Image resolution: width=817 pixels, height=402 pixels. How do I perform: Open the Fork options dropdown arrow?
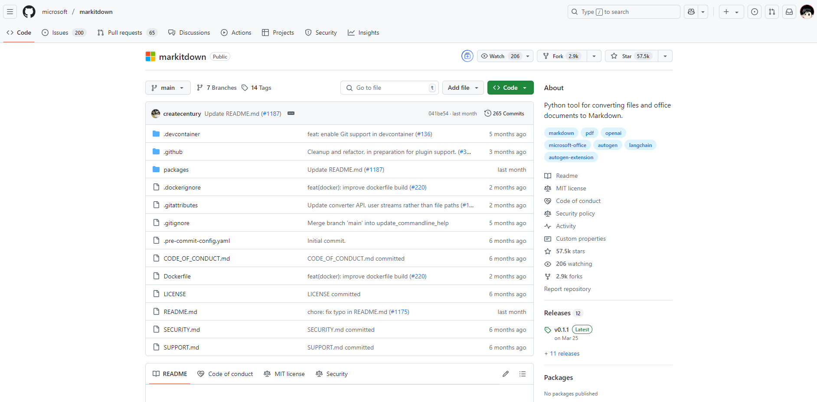click(594, 56)
